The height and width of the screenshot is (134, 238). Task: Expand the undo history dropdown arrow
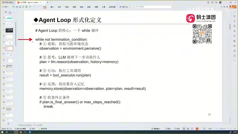[32, 7]
